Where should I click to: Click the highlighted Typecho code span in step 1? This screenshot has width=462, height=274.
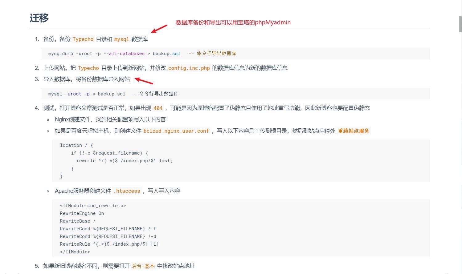pos(84,39)
